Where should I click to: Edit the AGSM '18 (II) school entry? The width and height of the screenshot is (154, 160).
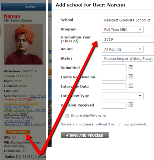(x=26, y=107)
